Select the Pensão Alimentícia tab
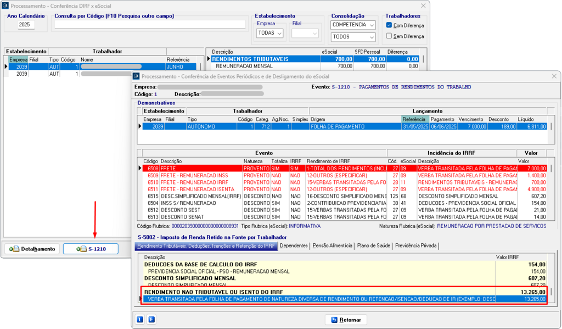This screenshot has height=329, width=562. click(x=332, y=246)
